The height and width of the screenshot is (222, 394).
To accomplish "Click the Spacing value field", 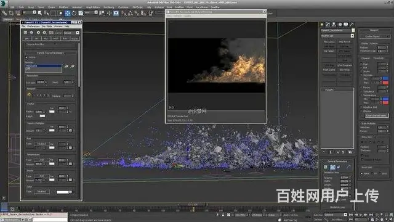I will [x=344, y=178].
